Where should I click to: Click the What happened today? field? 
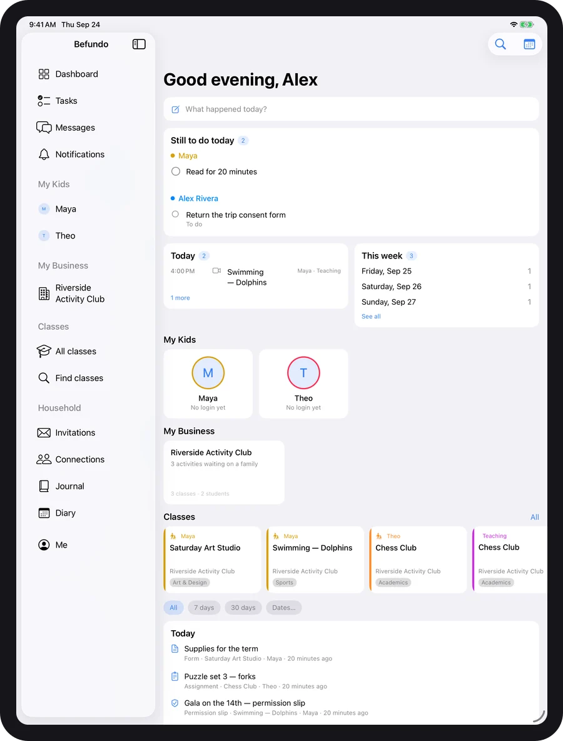point(351,109)
